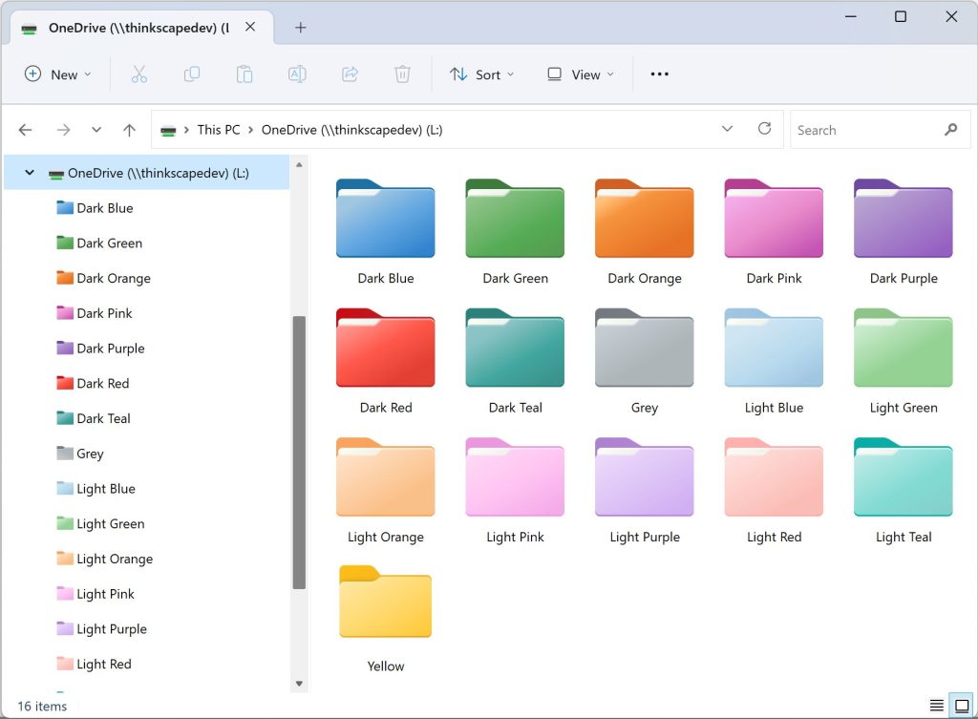Click the Delete trash can icon

click(402, 74)
